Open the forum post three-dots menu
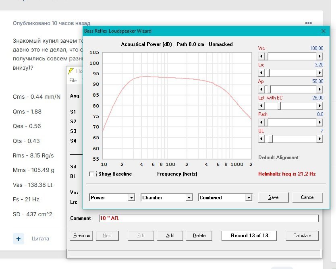This screenshot has height=269, width=336. (x=308, y=23)
